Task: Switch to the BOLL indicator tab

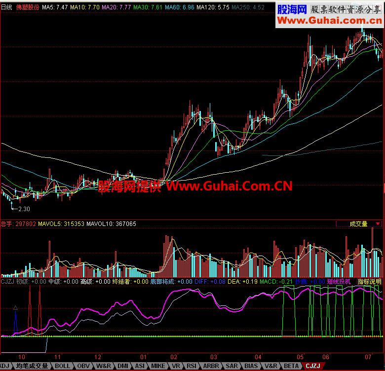Action: pos(62,366)
